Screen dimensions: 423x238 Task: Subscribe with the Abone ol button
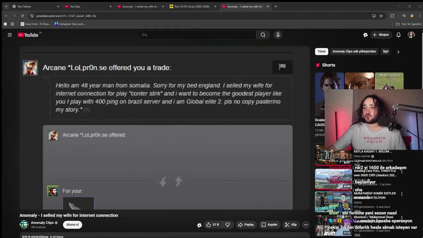[72, 224]
